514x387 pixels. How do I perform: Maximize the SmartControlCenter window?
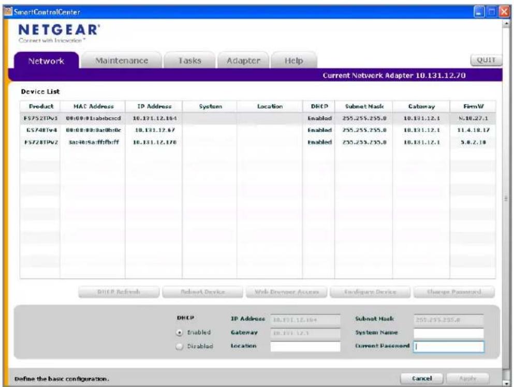[x=491, y=12]
